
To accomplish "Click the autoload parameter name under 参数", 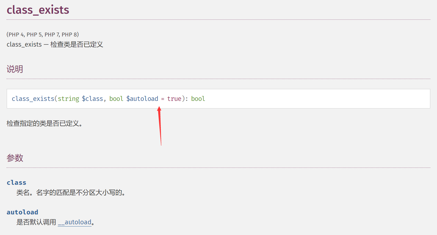I will click(x=23, y=212).
